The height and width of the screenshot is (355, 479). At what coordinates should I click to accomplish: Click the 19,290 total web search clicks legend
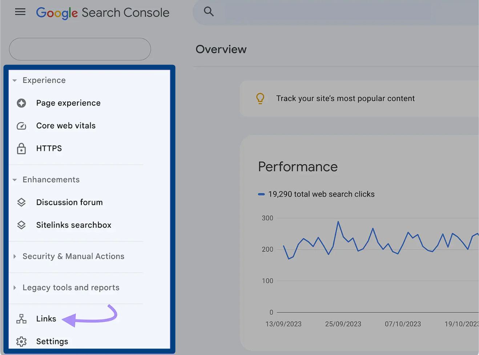pyautogui.click(x=316, y=194)
